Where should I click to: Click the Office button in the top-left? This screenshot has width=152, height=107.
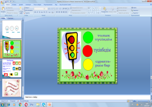[2, 3]
